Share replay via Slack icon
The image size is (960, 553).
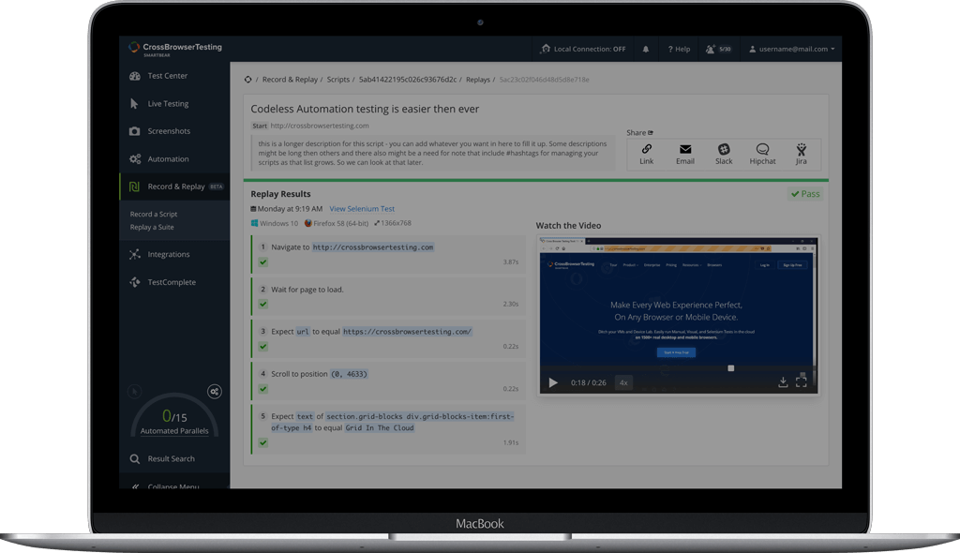[x=724, y=150]
